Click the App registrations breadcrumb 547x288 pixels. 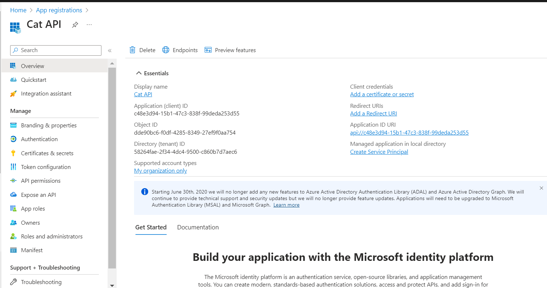click(59, 10)
